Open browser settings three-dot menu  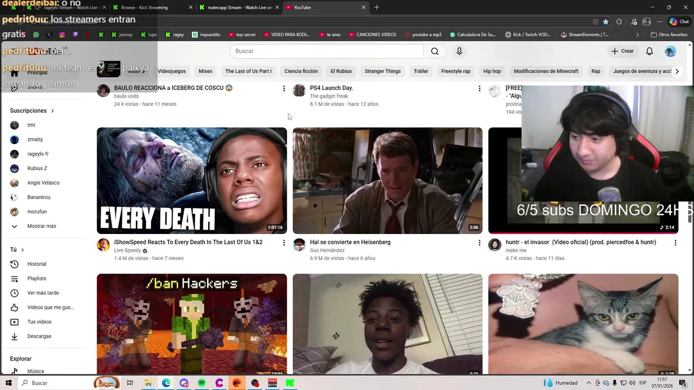click(659, 22)
